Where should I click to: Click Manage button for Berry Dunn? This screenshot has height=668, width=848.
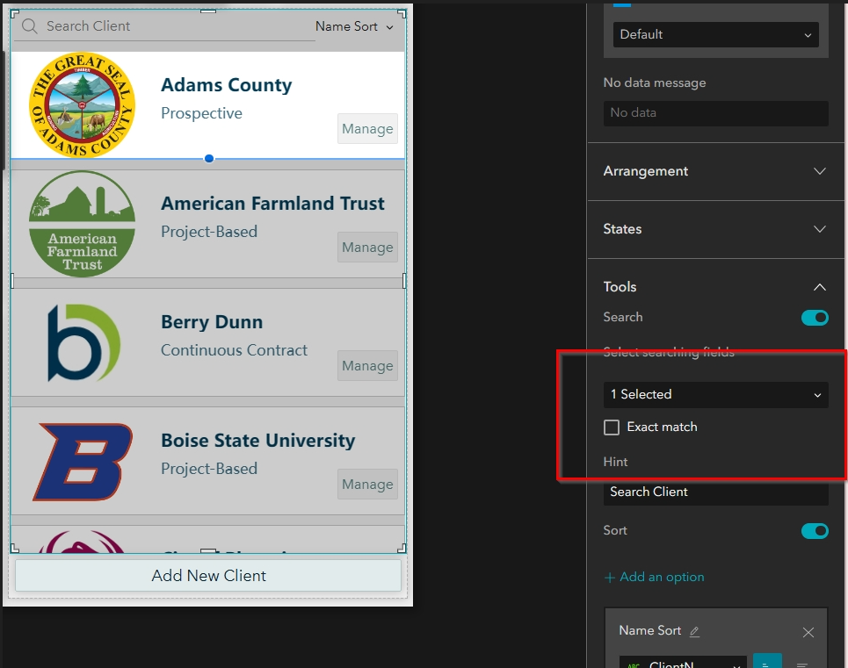point(367,365)
